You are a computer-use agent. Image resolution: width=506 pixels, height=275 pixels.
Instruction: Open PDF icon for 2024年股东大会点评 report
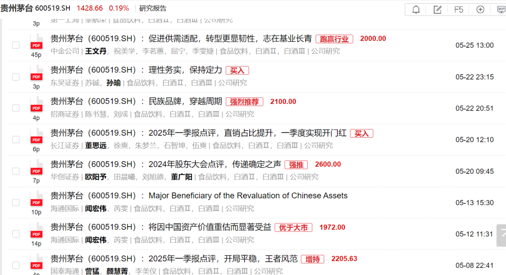(x=37, y=168)
